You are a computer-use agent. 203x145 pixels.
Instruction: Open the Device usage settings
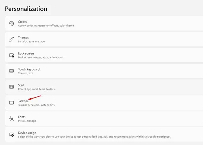104,135
